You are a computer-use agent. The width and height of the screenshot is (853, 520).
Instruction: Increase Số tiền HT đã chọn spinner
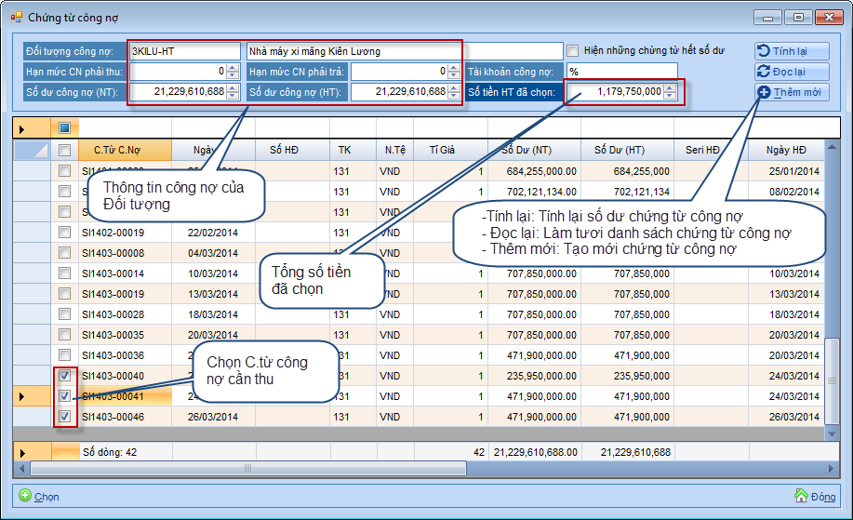(x=670, y=87)
